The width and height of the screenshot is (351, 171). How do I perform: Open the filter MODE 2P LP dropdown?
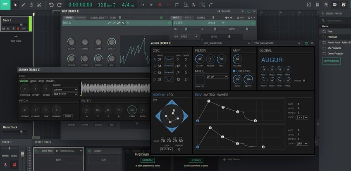[x=217, y=77]
